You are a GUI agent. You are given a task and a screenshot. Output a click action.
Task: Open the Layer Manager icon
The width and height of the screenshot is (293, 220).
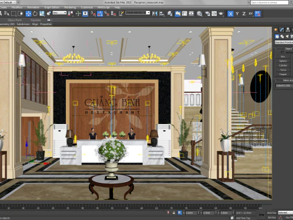tap(170, 13)
